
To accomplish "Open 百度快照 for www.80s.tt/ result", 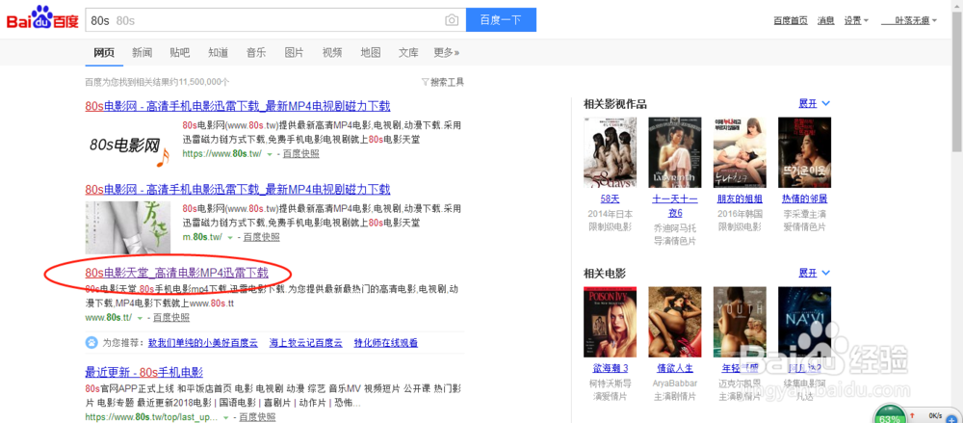I will tap(171, 318).
